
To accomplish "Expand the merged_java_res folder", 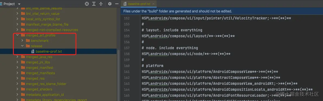I will (18, 57).
